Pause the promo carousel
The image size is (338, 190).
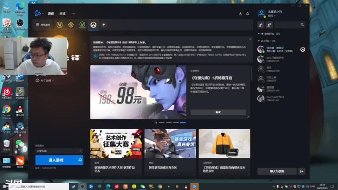coord(155,122)
